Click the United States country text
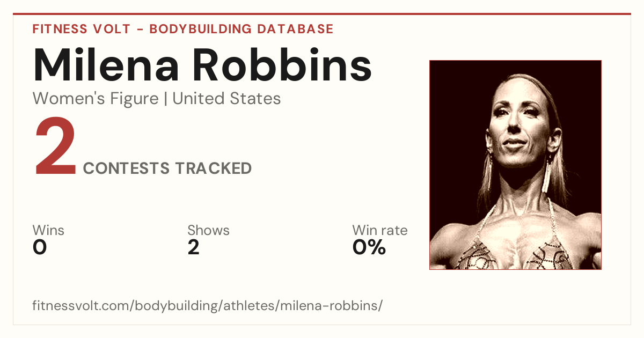This screenshot has height=338, width=644. click(x=226, y=99)
